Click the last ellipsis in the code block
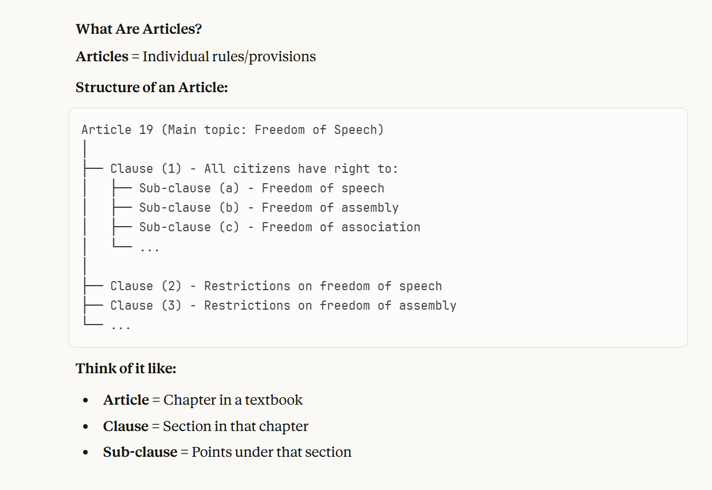 pos(120,326)
